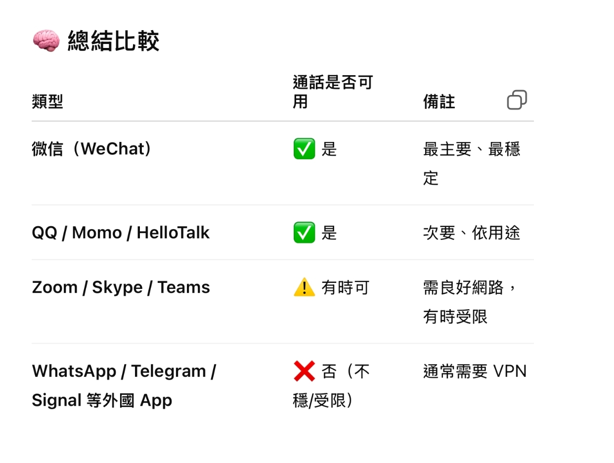This screenshot has height=463, width=614.
Task: Click the QQ / Momo / HelloTalk cell
Action: (121, 232)
